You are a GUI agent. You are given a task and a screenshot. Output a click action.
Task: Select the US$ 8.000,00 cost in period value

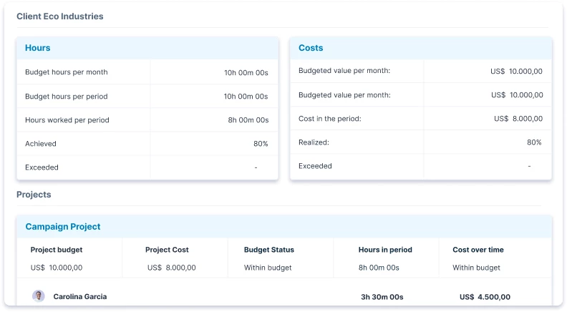coord(518,119)
